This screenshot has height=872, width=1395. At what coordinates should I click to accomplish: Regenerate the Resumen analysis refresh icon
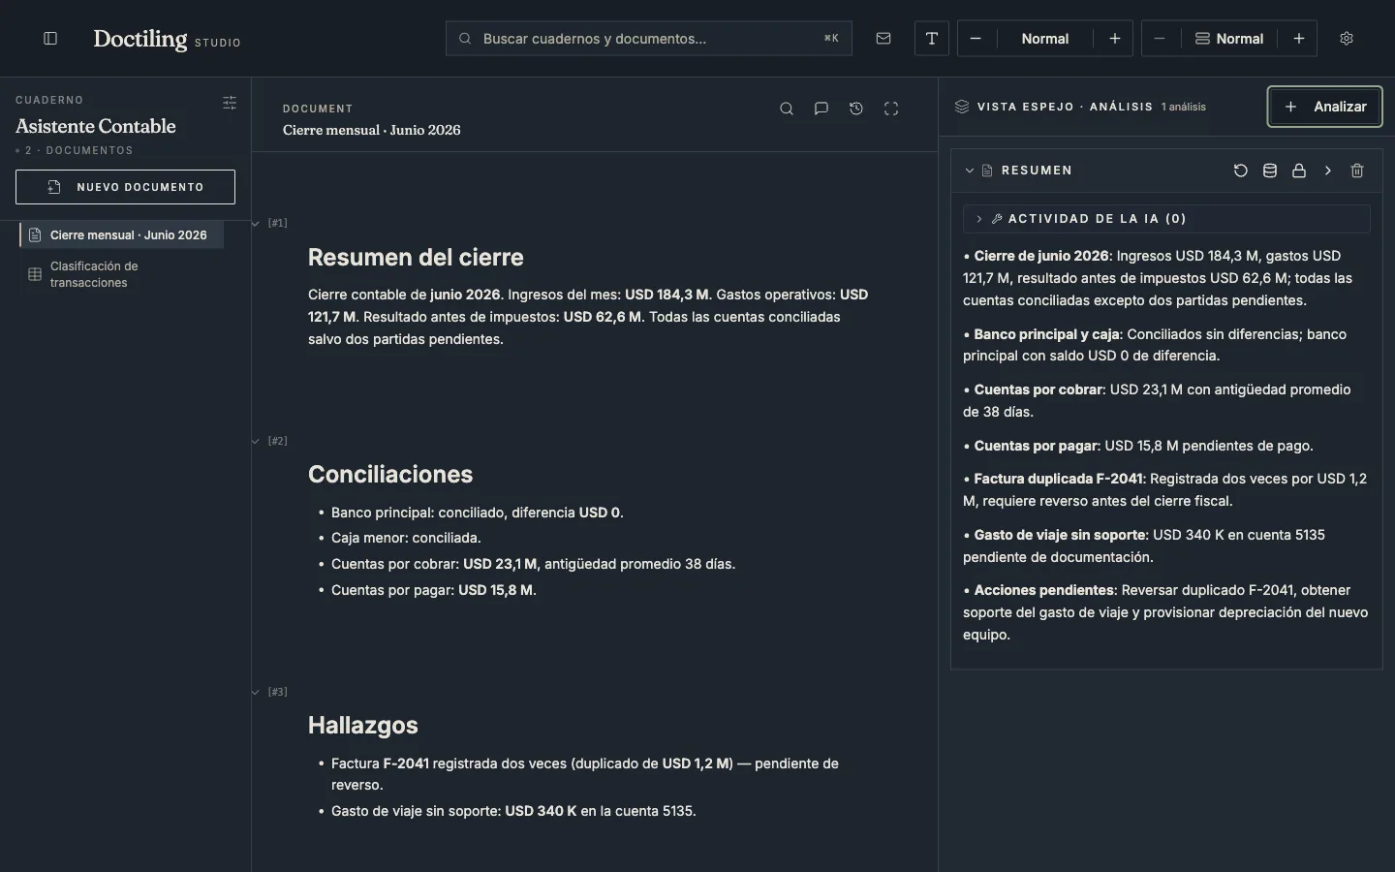tap(1241, 171)
